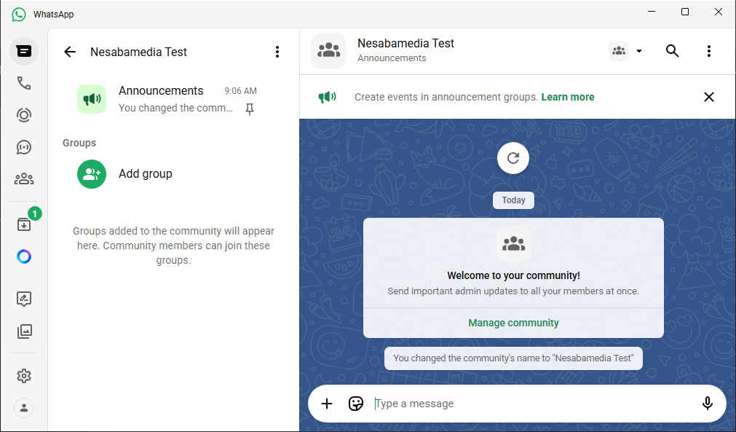
Task: Open Archived chats with badge
Action: (x=24, y=224)
